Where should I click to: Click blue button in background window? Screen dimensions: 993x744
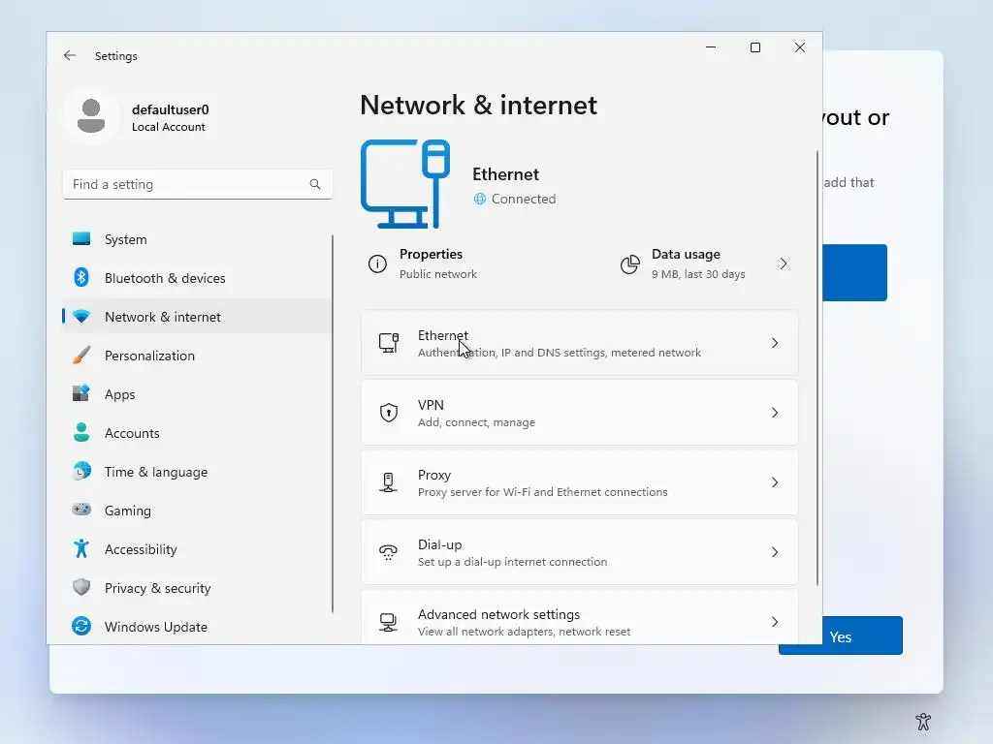point(855,272)
